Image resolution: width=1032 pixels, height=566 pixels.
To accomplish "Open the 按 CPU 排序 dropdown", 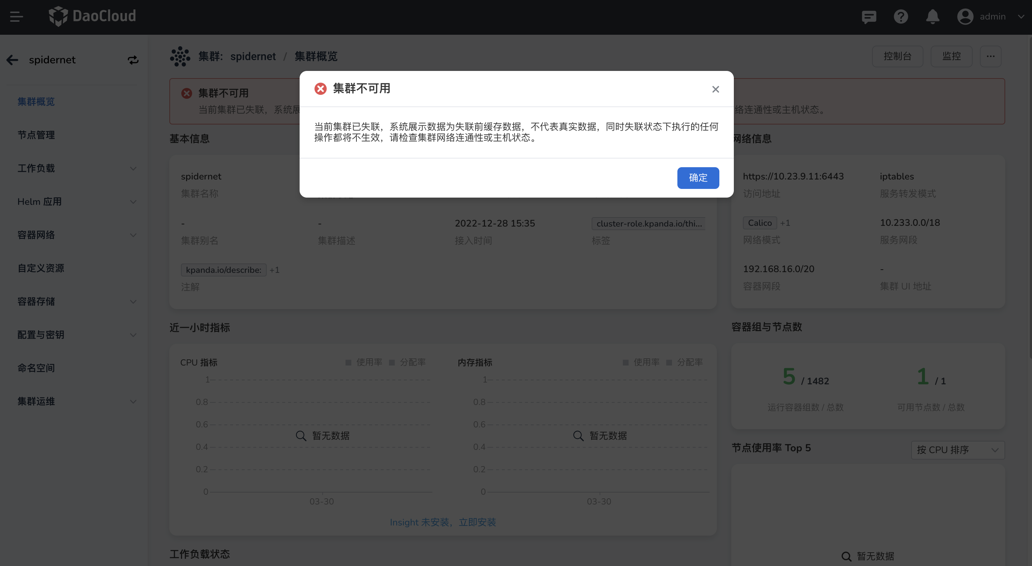I will (x=957, y=450).
